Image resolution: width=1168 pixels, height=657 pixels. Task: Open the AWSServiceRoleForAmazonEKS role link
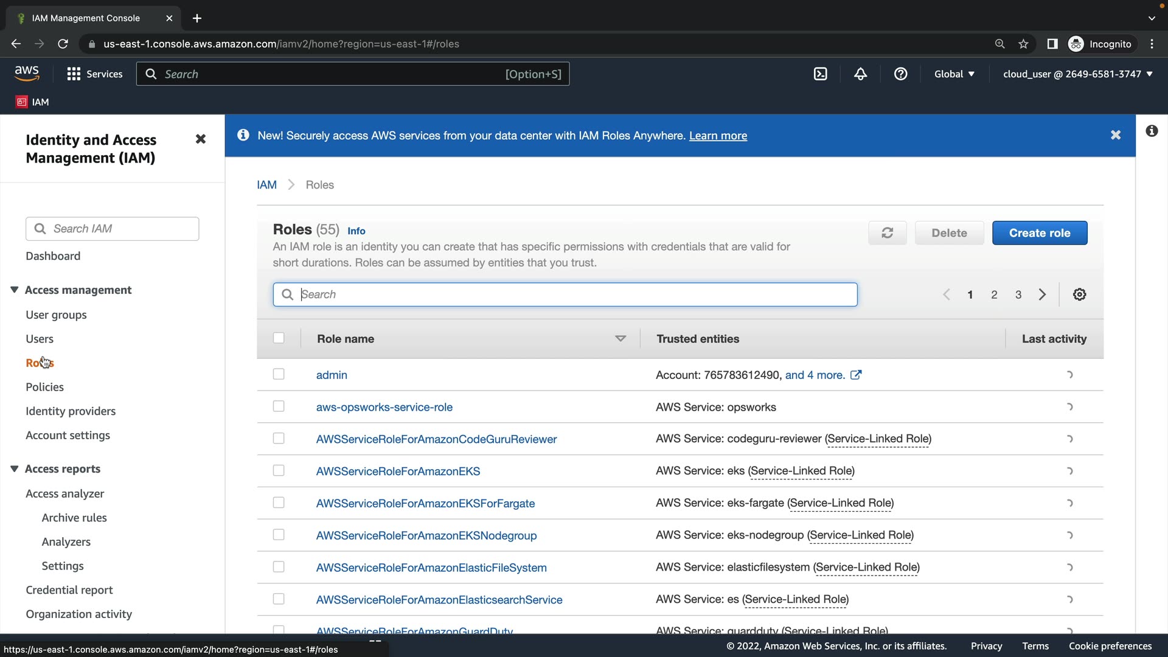(398, 471)
